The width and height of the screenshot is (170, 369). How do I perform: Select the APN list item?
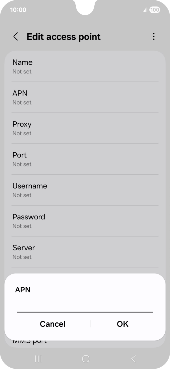tap(85, 97)
